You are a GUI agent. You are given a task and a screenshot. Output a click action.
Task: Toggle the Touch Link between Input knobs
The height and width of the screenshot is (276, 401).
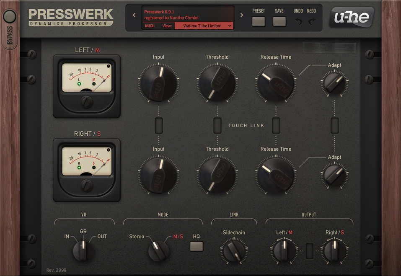tap(158, 125)
